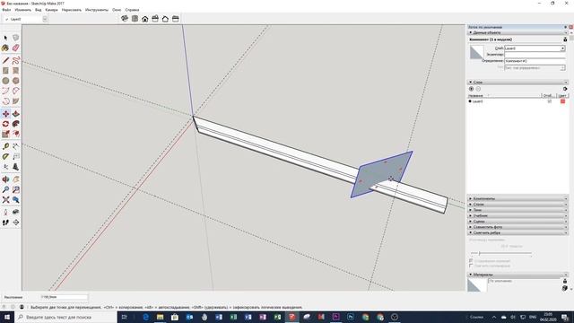Click the add layer plus button
Screen dimensions: 574x323
point(471,89)
